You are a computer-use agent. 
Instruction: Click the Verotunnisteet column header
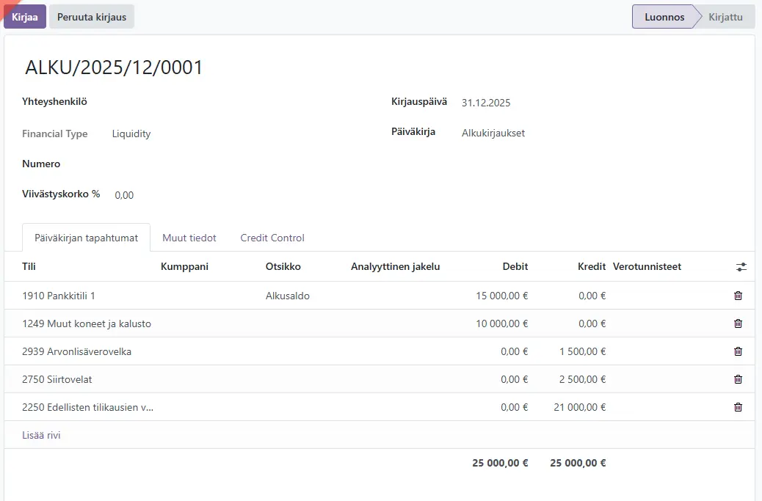[647, 266]
